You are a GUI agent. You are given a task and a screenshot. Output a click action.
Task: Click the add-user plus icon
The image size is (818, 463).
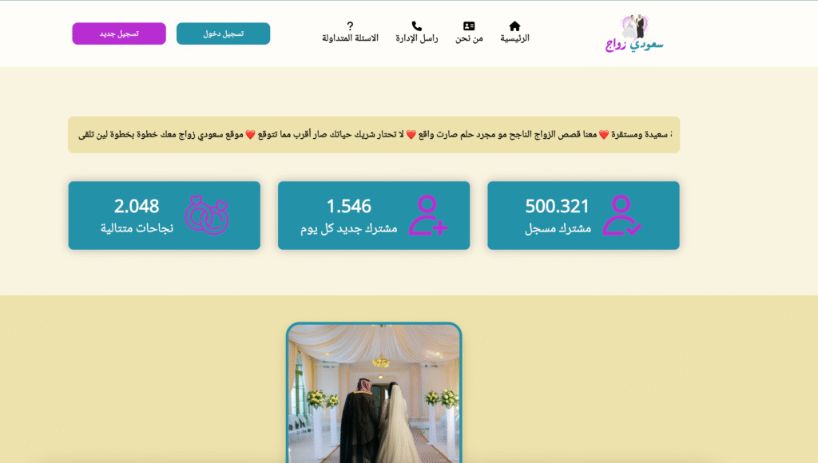428,216
